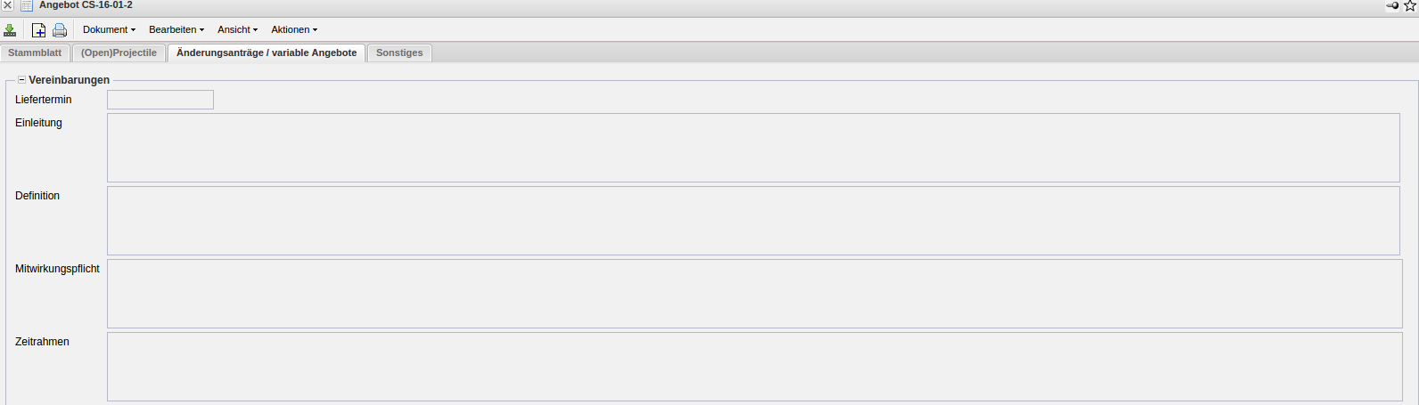Switch to the (Open)Projectile tab

tap(119, 53)
